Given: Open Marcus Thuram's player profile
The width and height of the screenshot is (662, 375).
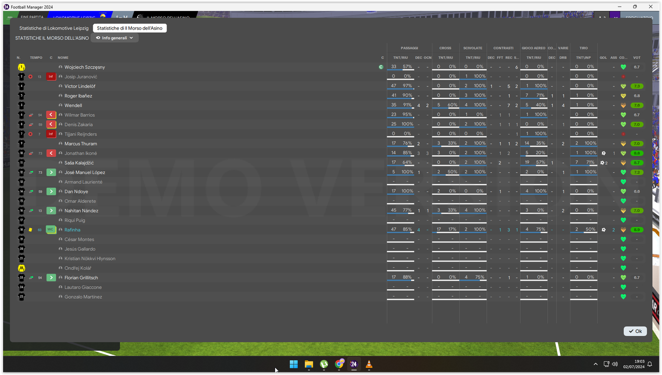Looking at the screenshot, I should click(81, 144).
